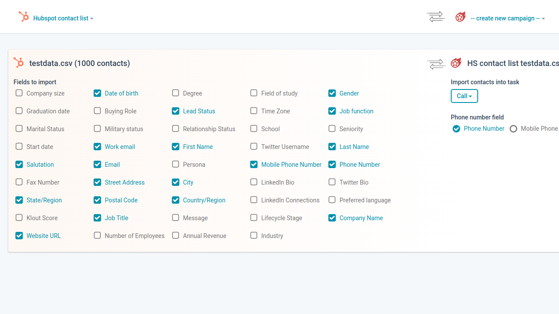Disable the Lead Status checkbox

tap(176, 111)
